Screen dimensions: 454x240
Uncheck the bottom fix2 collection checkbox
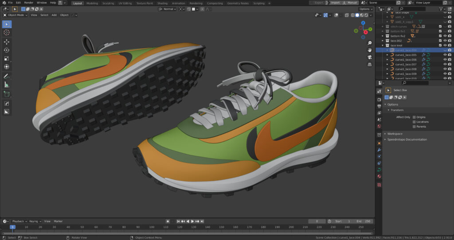[x=440, y=36]
